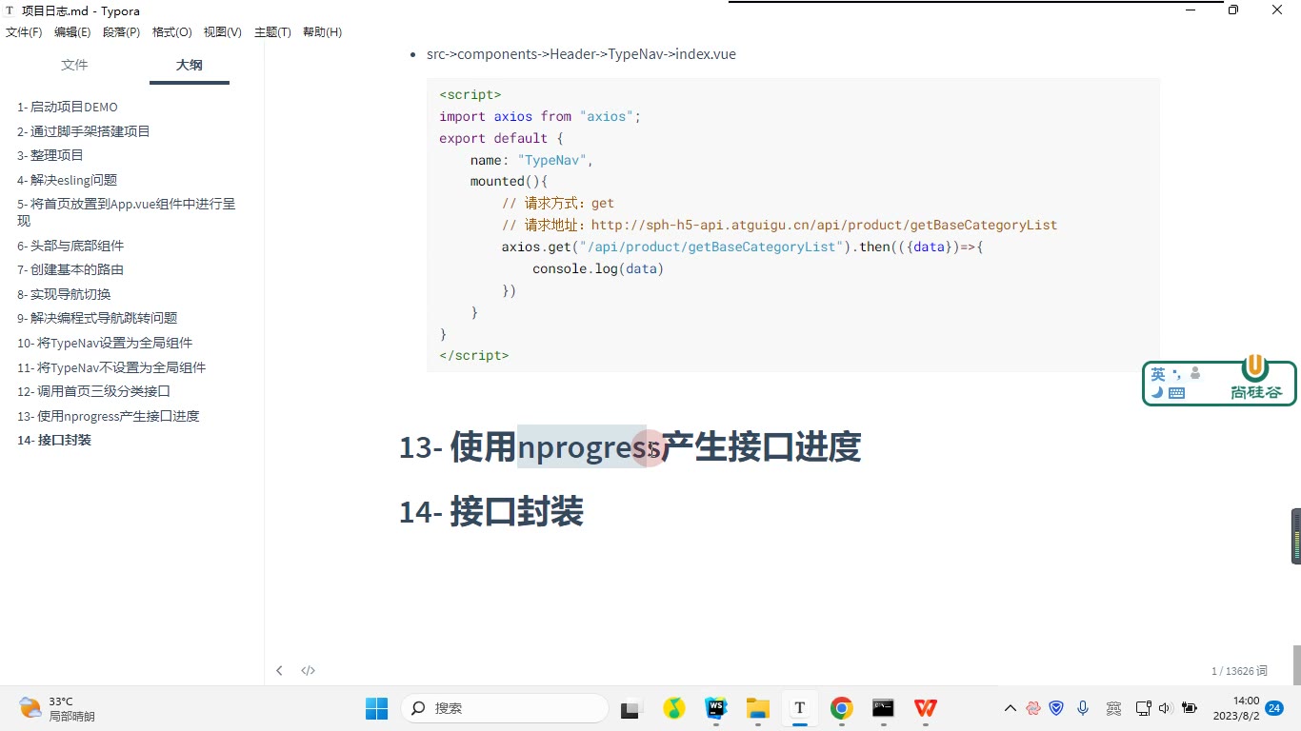Open the 段落(P) menu

[121, 32]
